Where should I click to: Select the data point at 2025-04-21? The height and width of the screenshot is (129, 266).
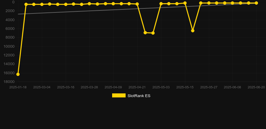[x=137, y=4]
